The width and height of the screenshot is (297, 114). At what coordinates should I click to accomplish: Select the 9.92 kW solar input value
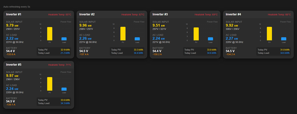[232, 25]
